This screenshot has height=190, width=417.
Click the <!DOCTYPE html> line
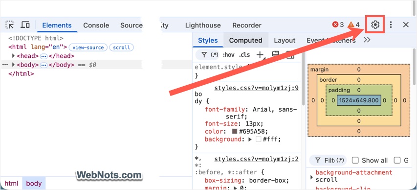[x=36, y=38]
